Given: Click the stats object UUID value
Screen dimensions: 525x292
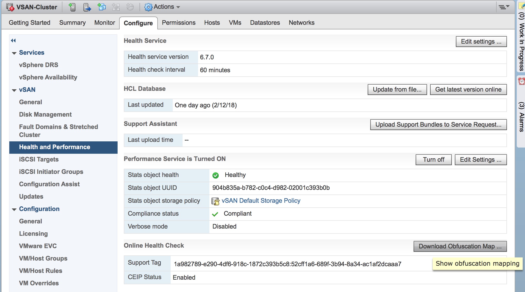Looking at the screenshot, I should (x=271, y=188).
